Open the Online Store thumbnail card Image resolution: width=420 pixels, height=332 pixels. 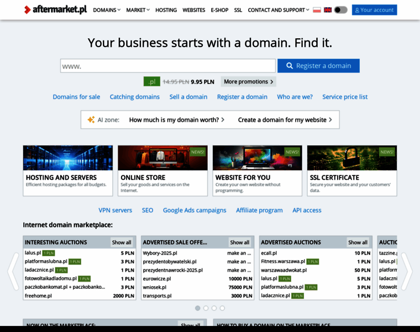(x=162, y=170)
